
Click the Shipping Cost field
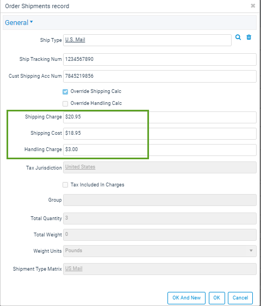pyautogui.click(x=160, y=134)
